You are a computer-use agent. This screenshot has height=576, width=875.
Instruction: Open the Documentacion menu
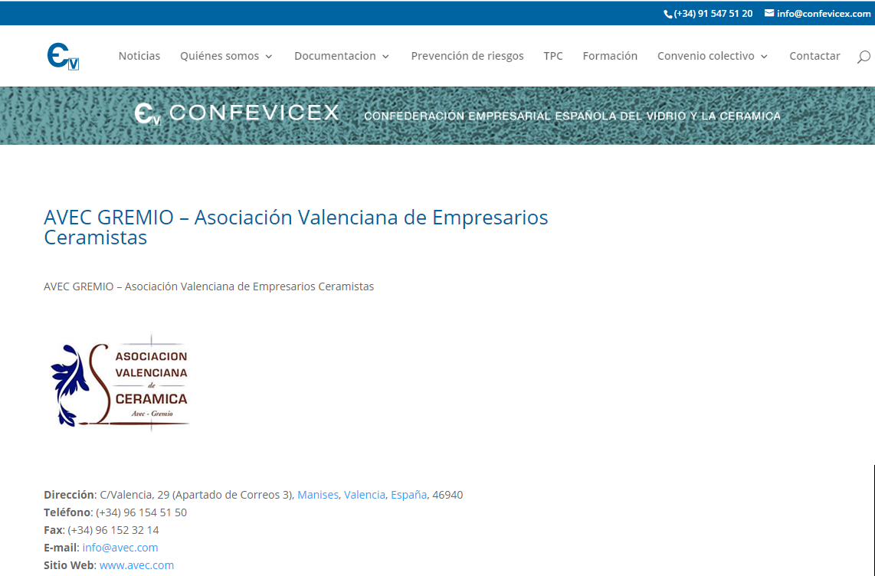click(x=335, y=56)
